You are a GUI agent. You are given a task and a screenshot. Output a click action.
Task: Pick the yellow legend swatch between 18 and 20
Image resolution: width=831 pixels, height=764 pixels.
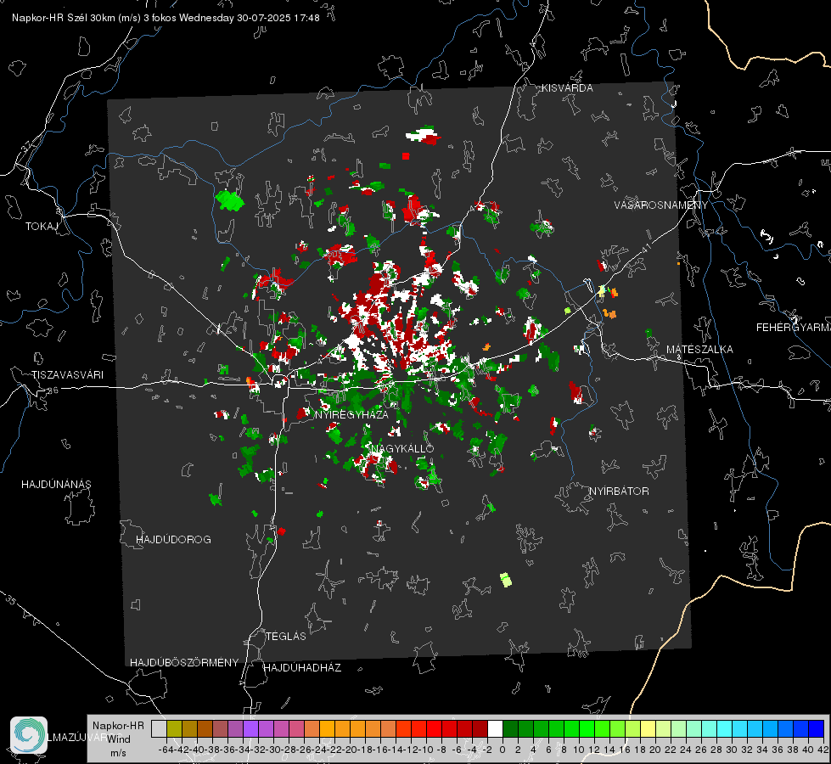[648, 728]
